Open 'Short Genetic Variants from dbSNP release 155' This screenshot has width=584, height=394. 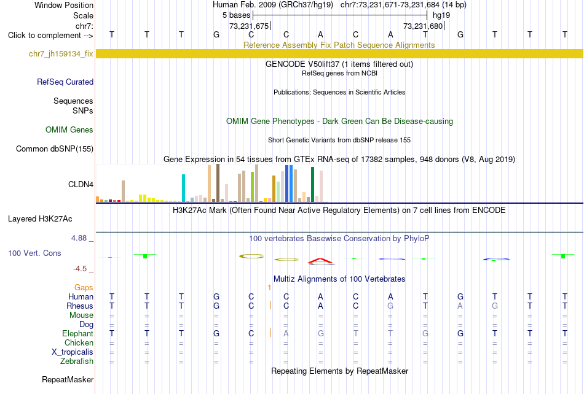point(339,140)
